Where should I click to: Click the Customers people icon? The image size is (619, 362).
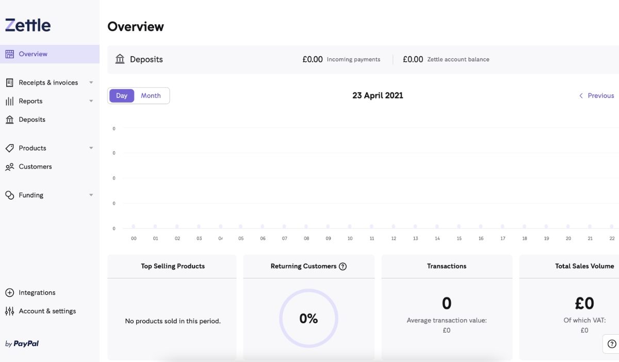pyautogui.click(x=9, y=167)
